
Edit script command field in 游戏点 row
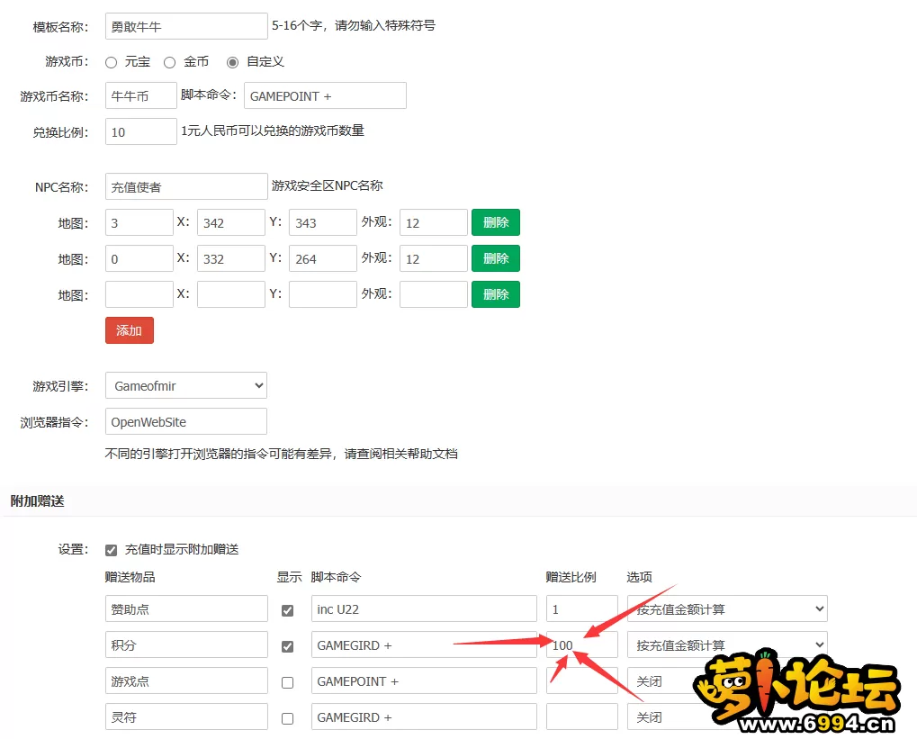(424, 680)
